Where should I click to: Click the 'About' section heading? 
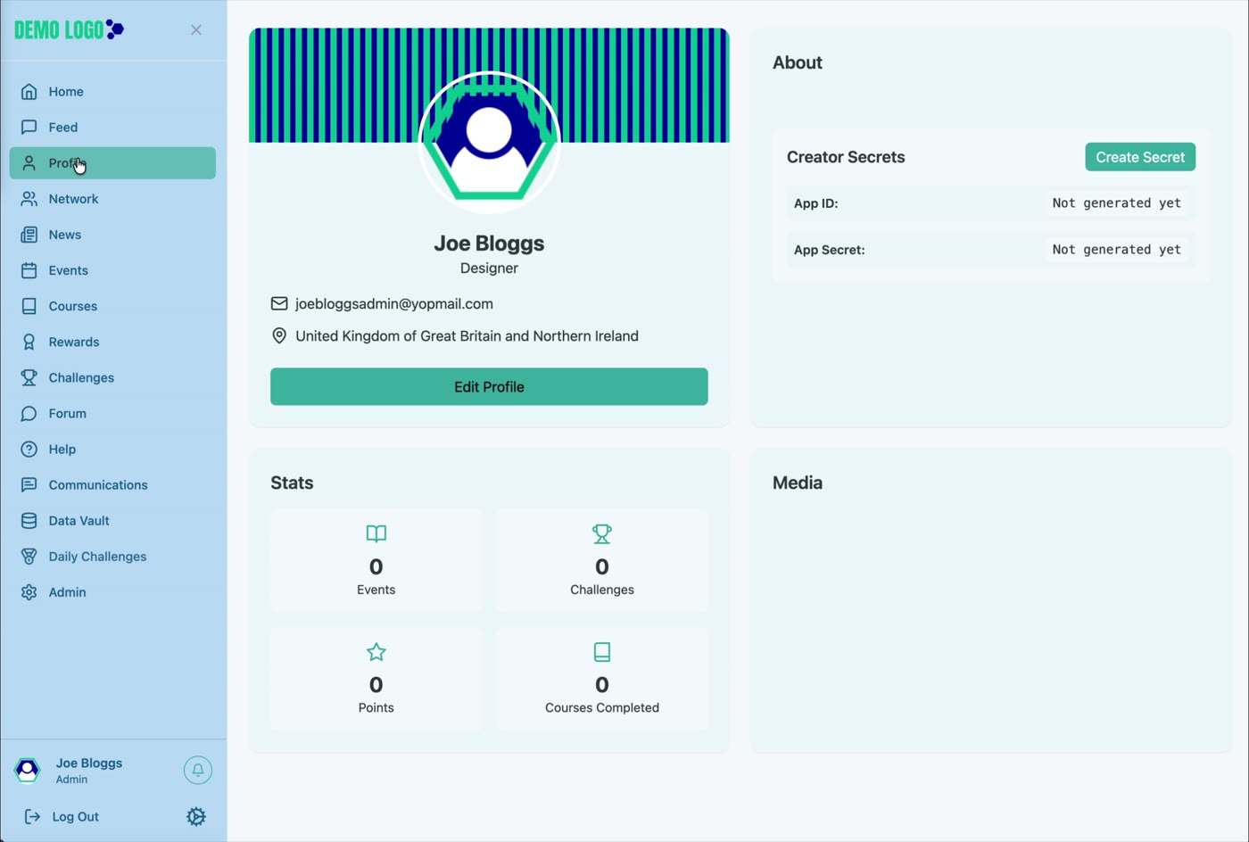(798, 62)
